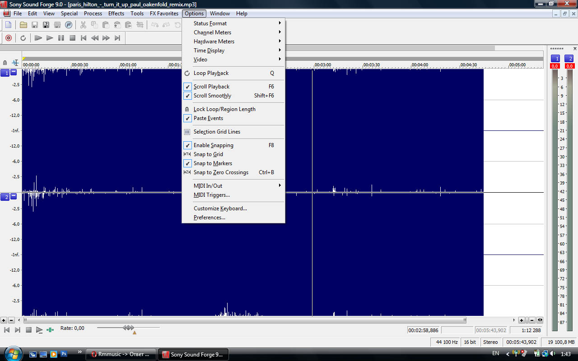The image size is (578, 361).
Task: Open the FX Favorites menu
Action: 164,14
